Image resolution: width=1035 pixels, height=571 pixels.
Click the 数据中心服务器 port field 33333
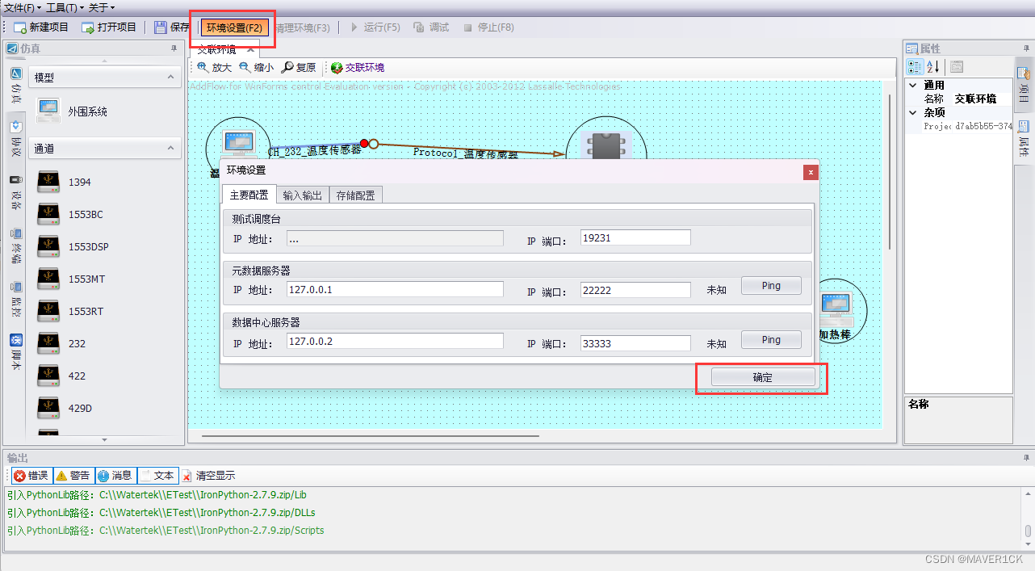pyautogui.click(x=635, y=342)
